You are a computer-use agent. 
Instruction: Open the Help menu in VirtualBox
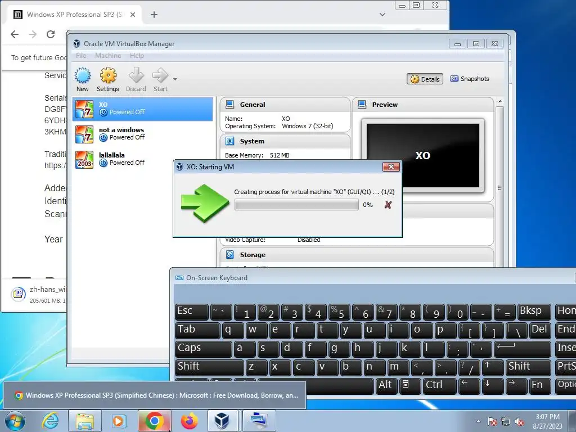137,56
